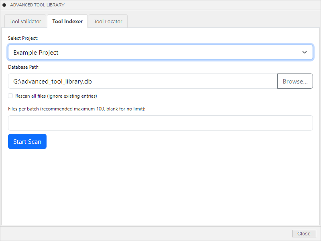Open the Select Project combo box
The image size is (321, 241).
160,52
